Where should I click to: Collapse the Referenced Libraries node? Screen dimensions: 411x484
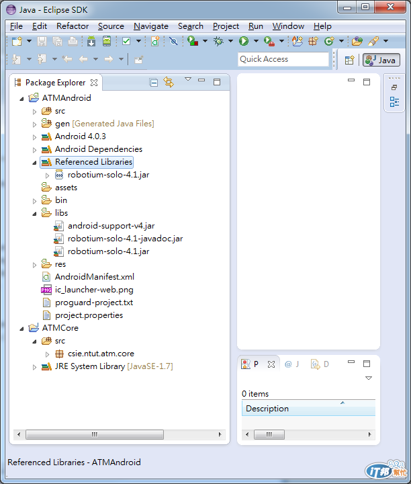click(34, 163)
